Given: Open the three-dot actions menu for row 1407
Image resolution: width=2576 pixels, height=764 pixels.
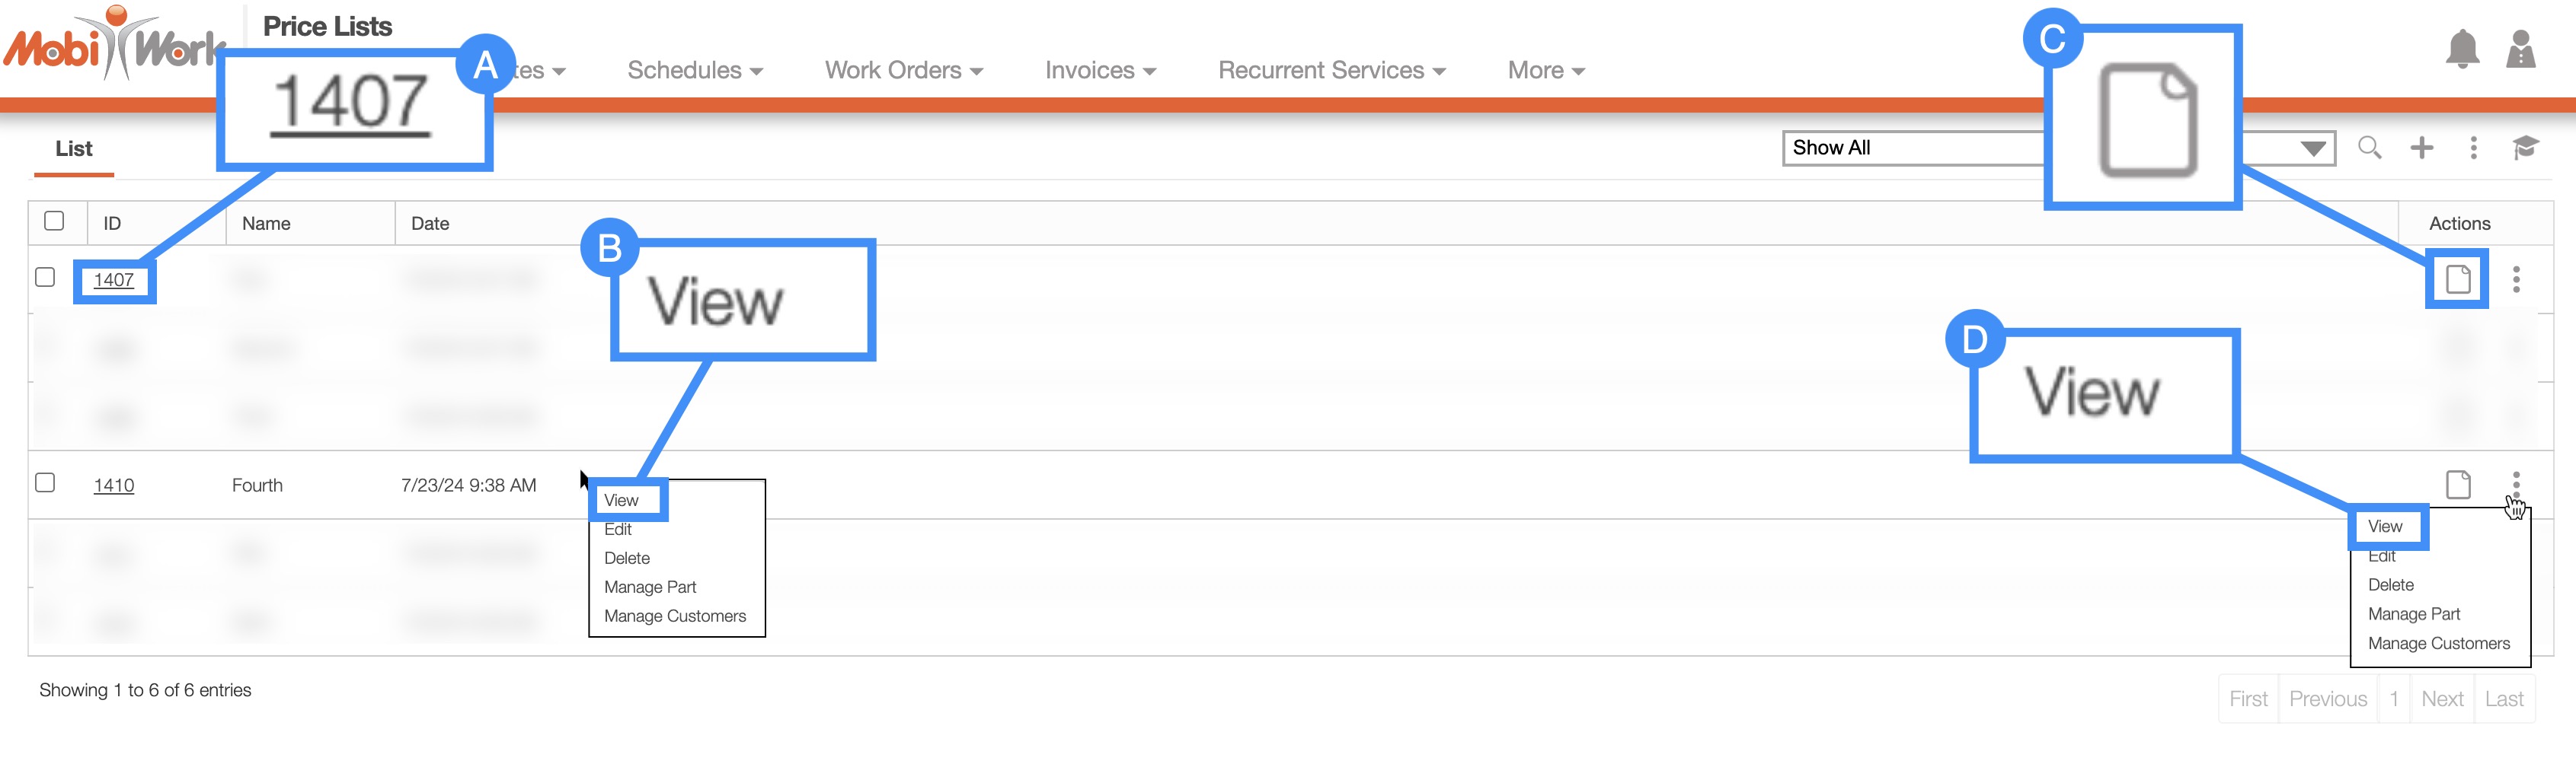Looking at the screenshot, I should coord(2516,279).
